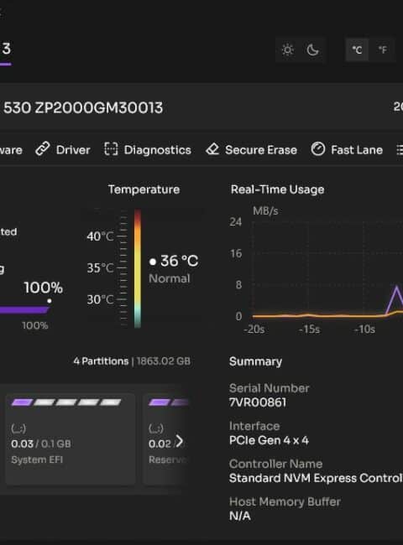Click the 30°C scale label

coord(100,299)
